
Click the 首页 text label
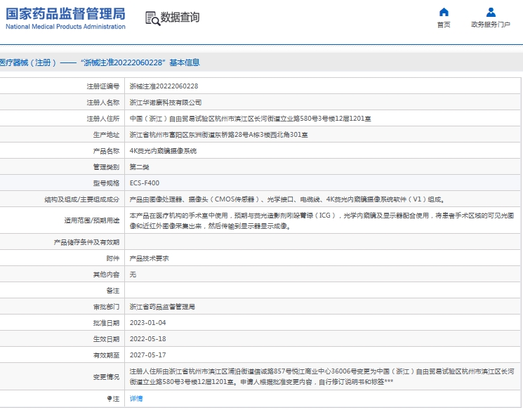(444, 25)
